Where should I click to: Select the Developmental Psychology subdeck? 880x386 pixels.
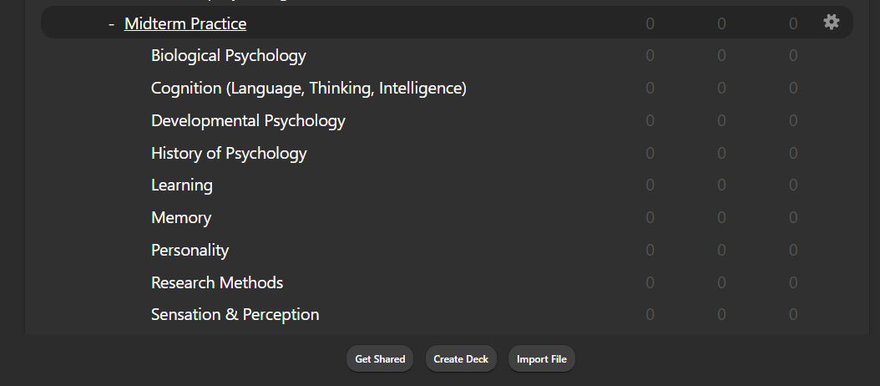click(248, 121)
